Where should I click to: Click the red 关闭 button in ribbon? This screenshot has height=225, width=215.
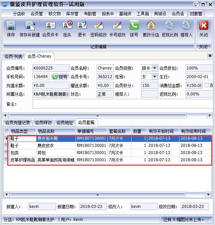203,26
